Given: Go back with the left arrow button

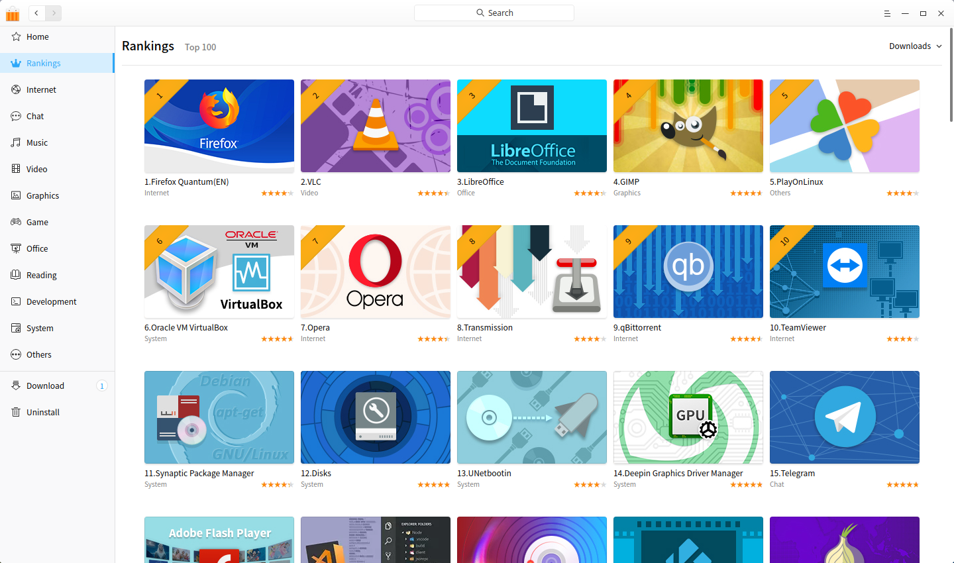Looking at the screenshot, I should [36, 13].
